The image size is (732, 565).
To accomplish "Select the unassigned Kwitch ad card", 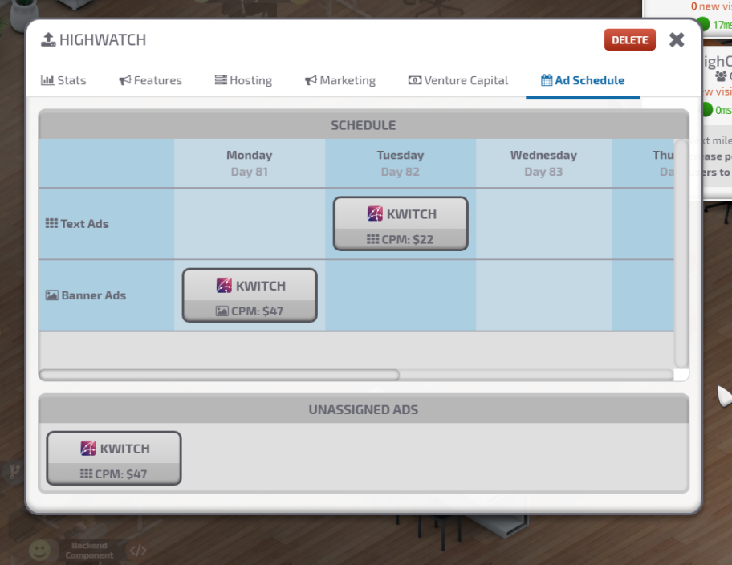I will click(x=114, y=458).
